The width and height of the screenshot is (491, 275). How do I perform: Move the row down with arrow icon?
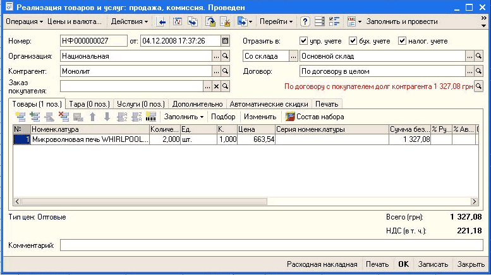(x=107, y=117)
